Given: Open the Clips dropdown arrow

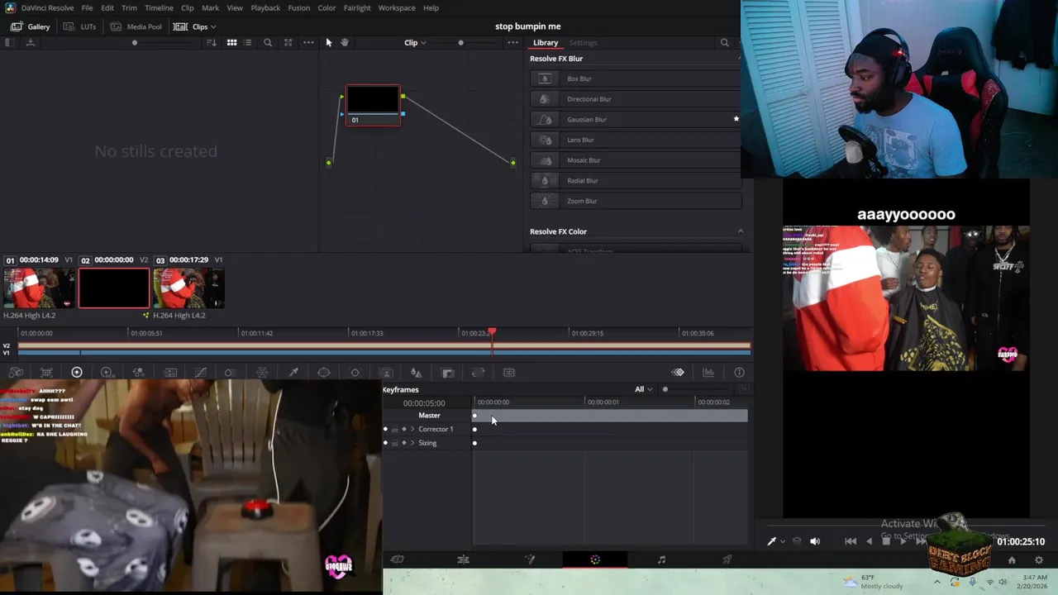Looking at the screenshot, I should (x=213, y=26).
